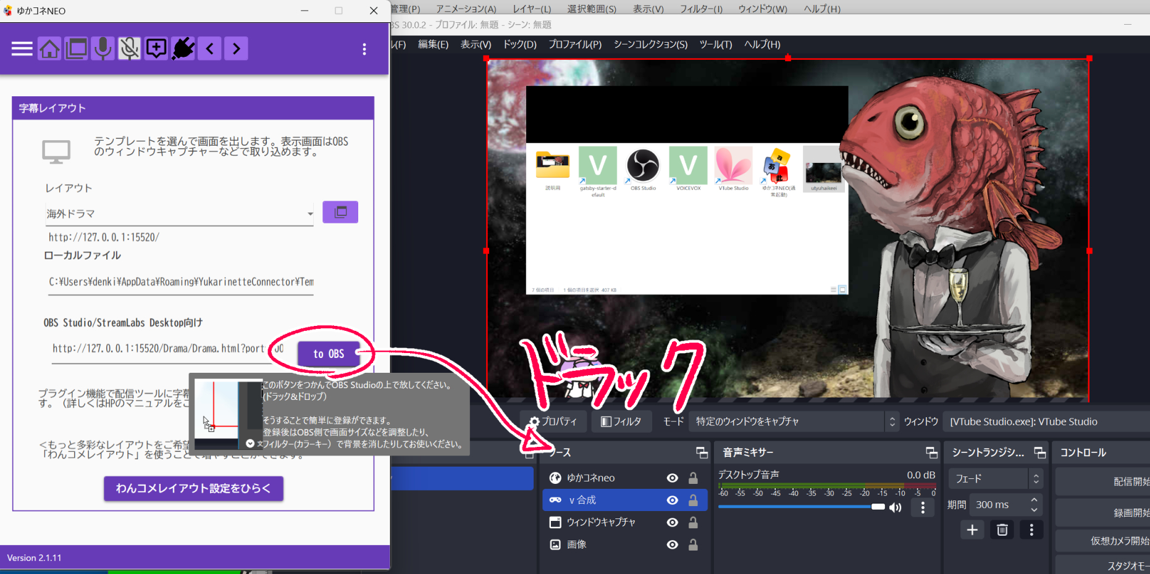Click the gamepad icon of v 合成 source
The height and width of the screenshot is (574, 1150).
pos(555,500)
